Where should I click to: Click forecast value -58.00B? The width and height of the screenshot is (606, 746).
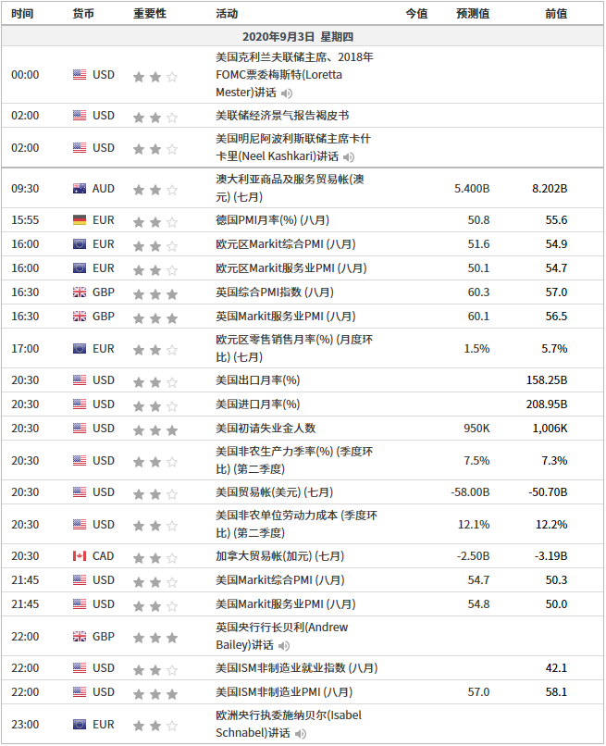[470, 492]
